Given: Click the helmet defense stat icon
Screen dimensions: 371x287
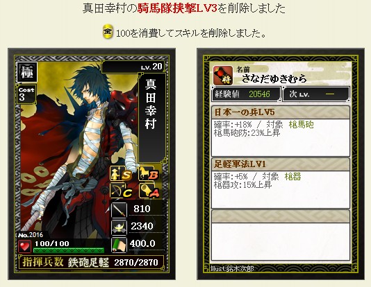Looking at the screenshot, I should (x=119, y=227).
